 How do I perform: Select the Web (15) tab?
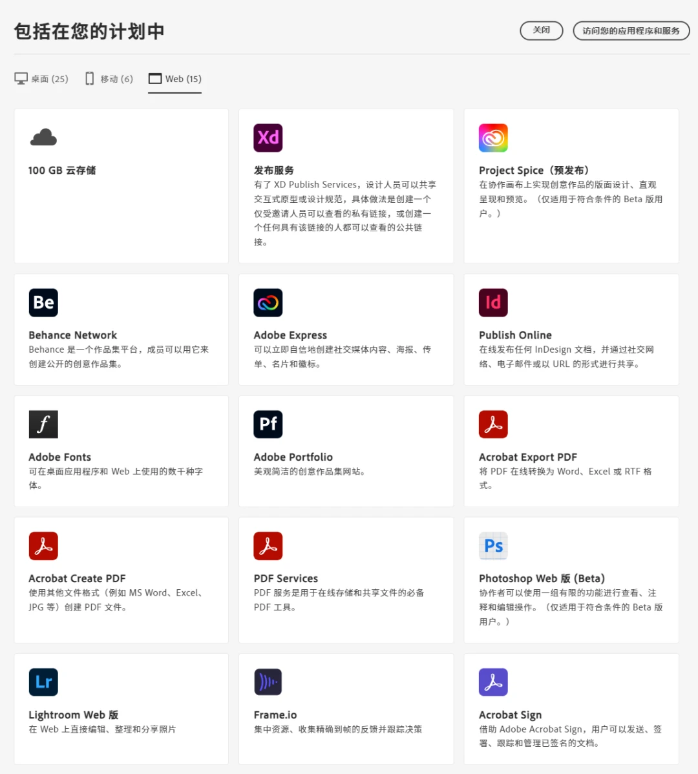pyautogui.click(x=174, y=79)
